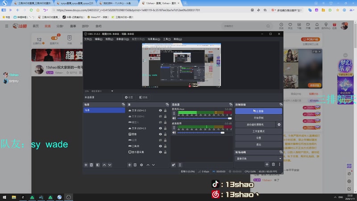Open advanced audio properties in mixer
The height and width of the screenshot is (201, 357).
coord(174,165)
